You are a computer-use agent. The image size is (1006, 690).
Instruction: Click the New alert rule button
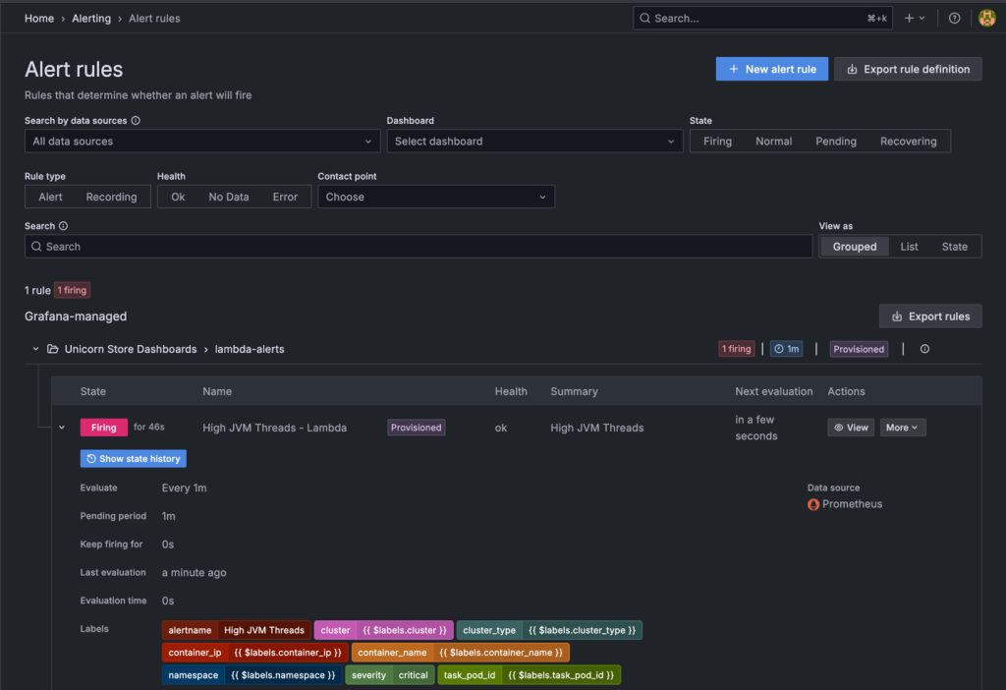[771, 69]
